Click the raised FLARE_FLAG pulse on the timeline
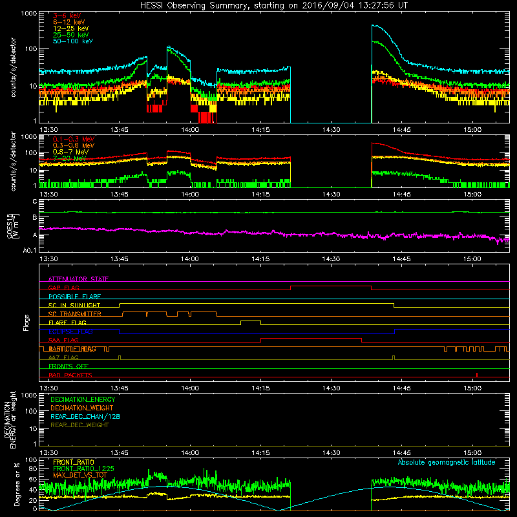The image size is (517, 517). pyautogui.click(x=251, y=321)
